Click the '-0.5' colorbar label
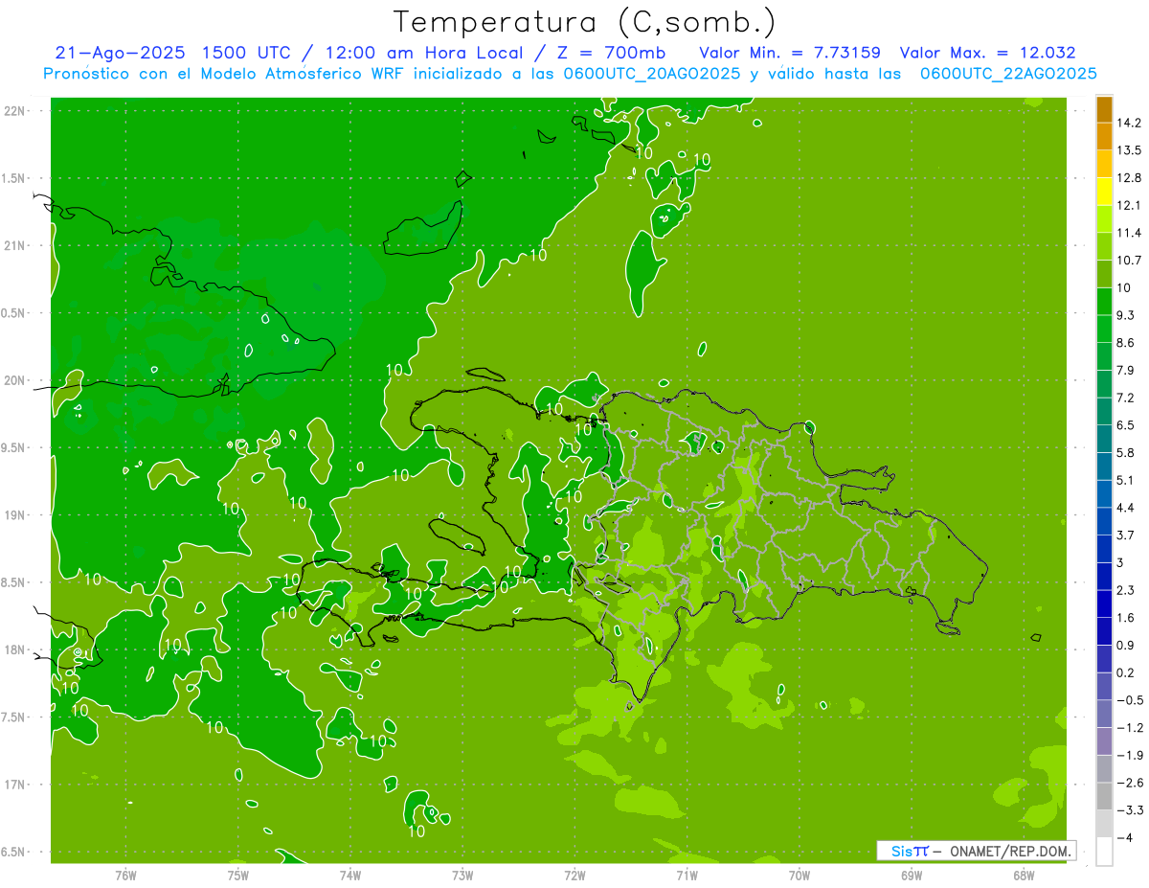 click(x=1129, y=700)
